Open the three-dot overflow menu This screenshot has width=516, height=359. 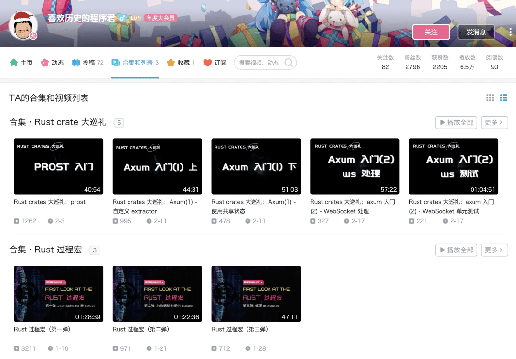point(511,31)
